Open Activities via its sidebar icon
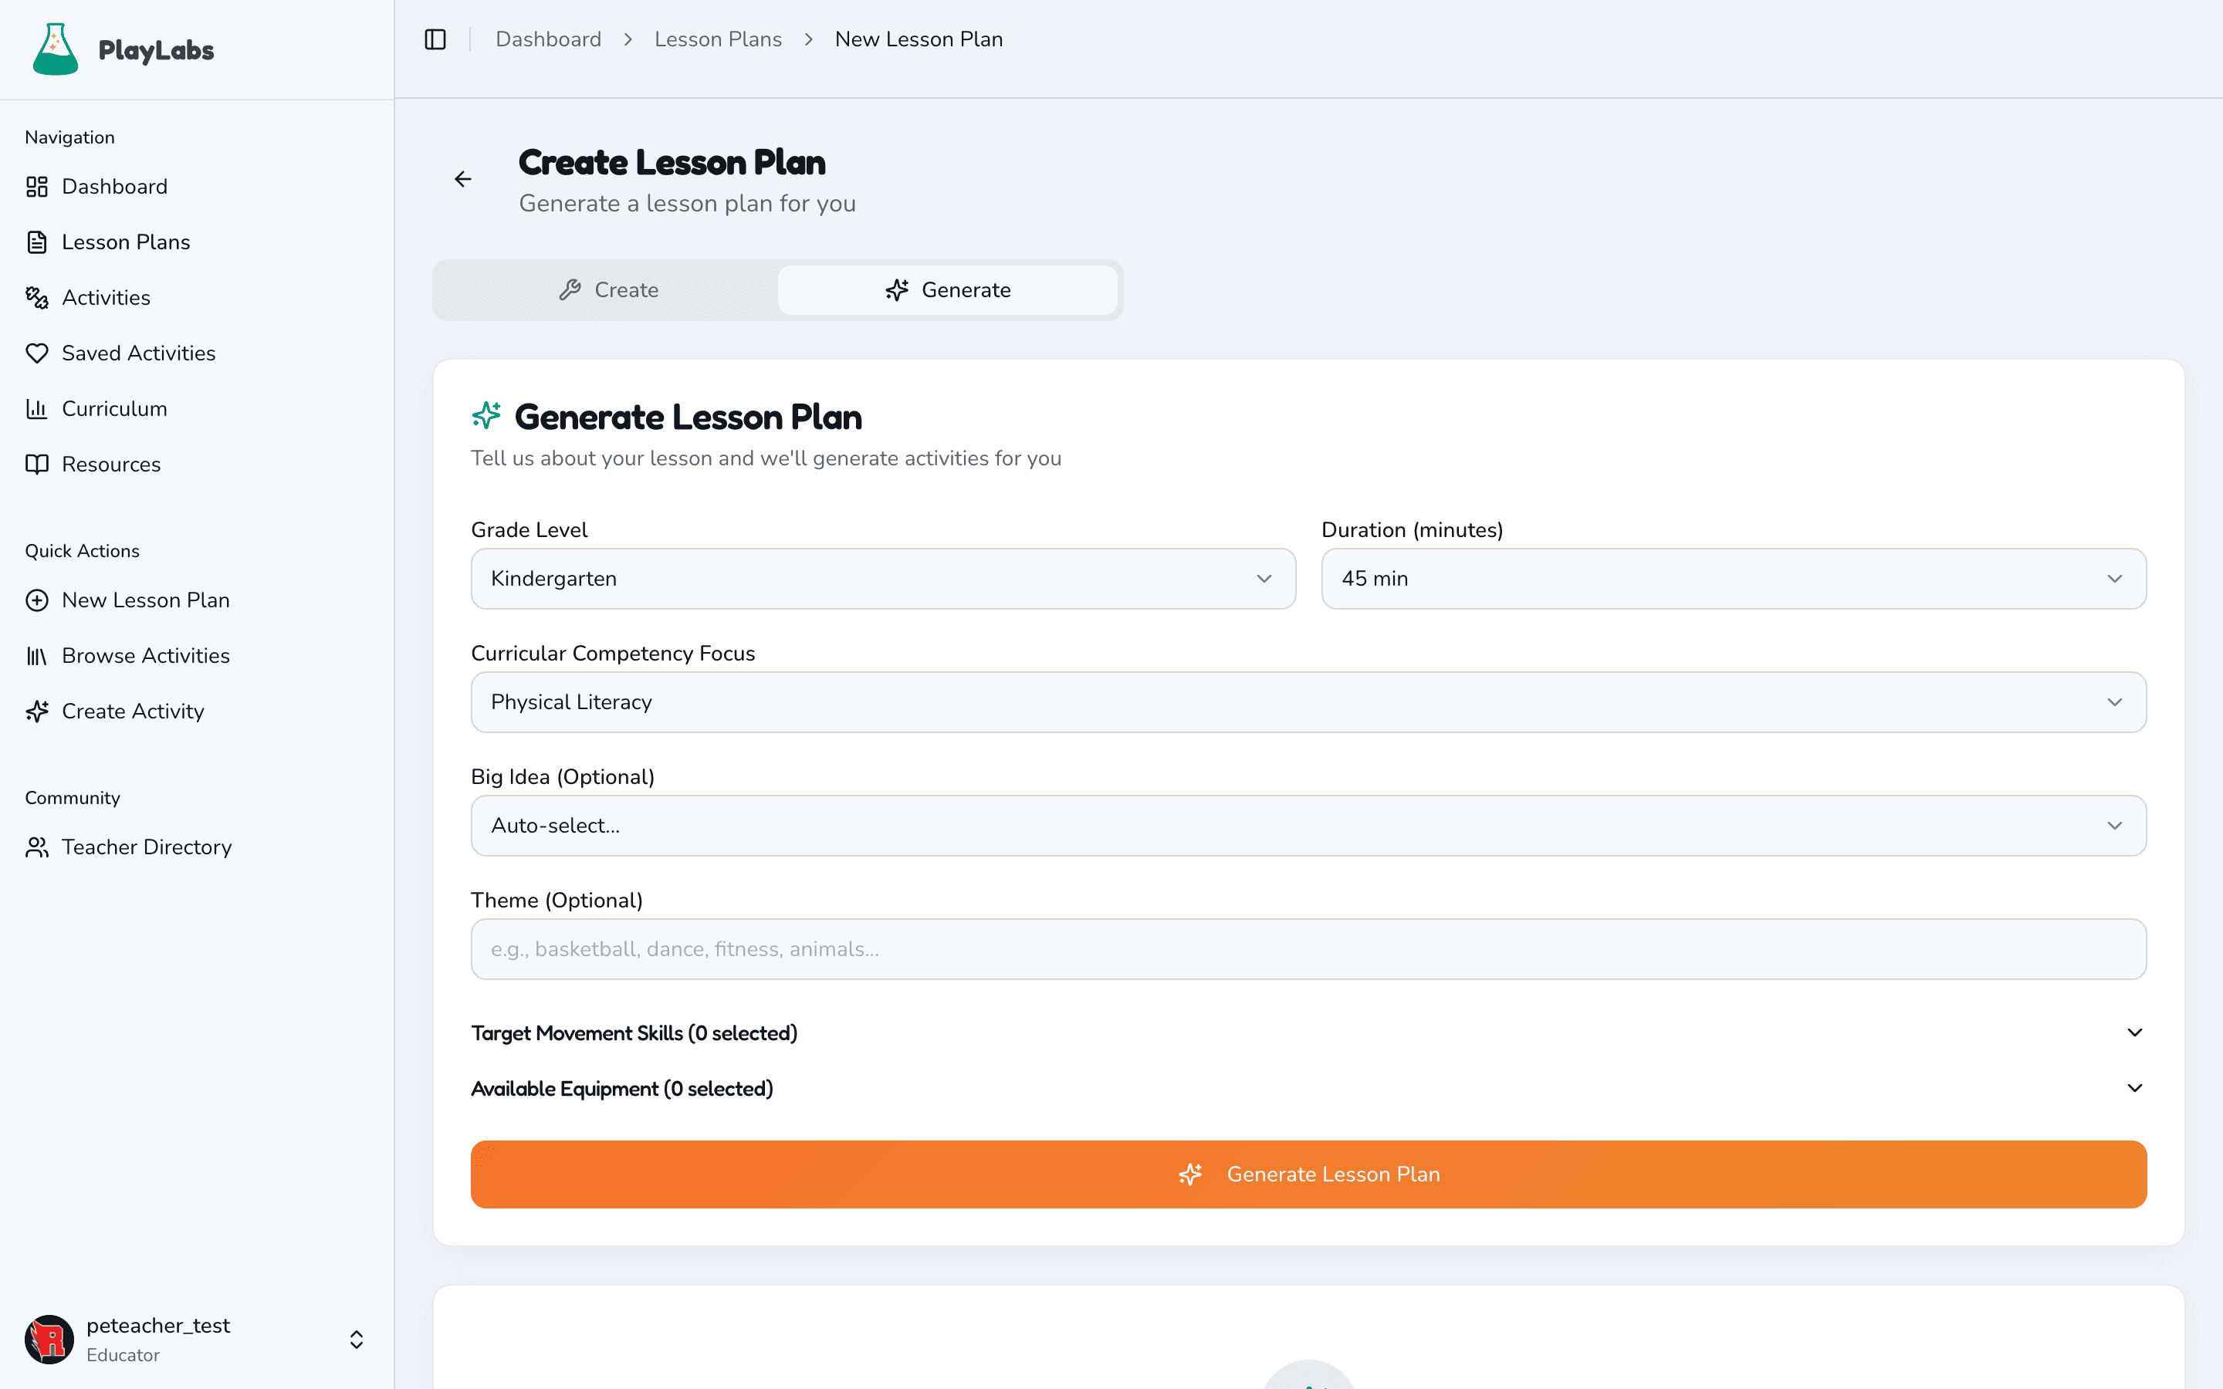 (x=37, y=297)
